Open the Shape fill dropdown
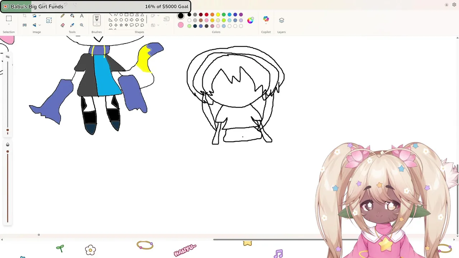Screen dimensions: 459x258 pyautogui.click(x=158, y=25)
